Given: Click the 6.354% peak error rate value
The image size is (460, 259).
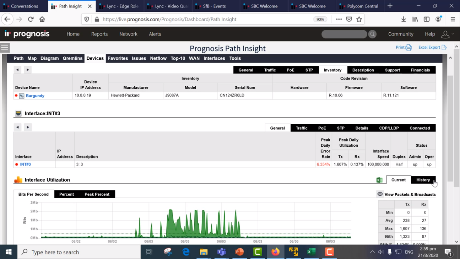Looking at the screenshot, I should [x=323, y=165].
